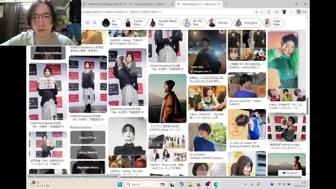Image resolution: width=336 pixels, height=189 pixels.
Task: Show hidden system tray icons
Action: 245,184
